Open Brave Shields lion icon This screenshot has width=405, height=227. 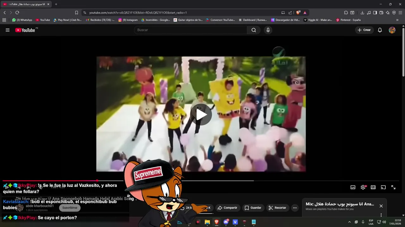(298, 13)
